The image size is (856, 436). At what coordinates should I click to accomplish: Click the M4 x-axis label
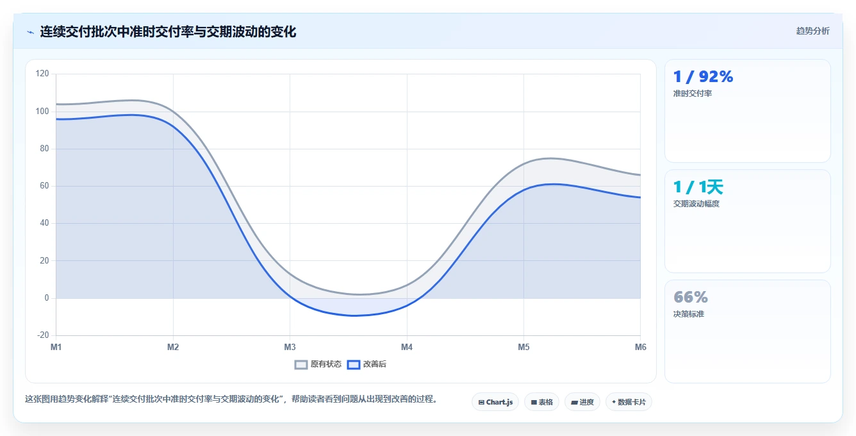tap(407, 347)
